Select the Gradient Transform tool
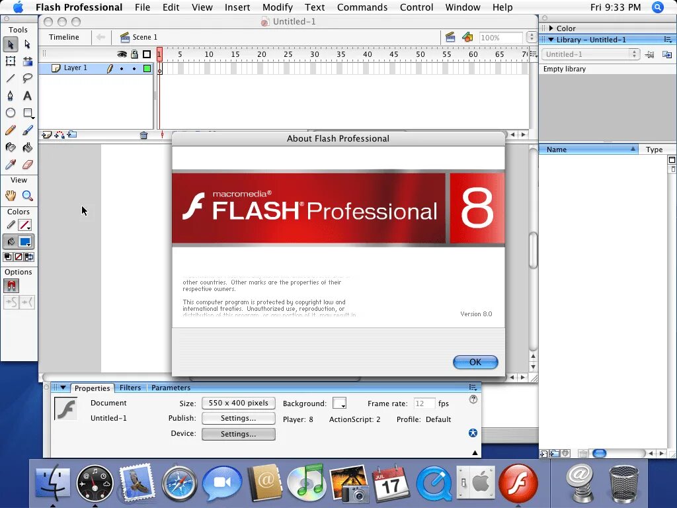This screenshot has width=677, height=508. 27,62
